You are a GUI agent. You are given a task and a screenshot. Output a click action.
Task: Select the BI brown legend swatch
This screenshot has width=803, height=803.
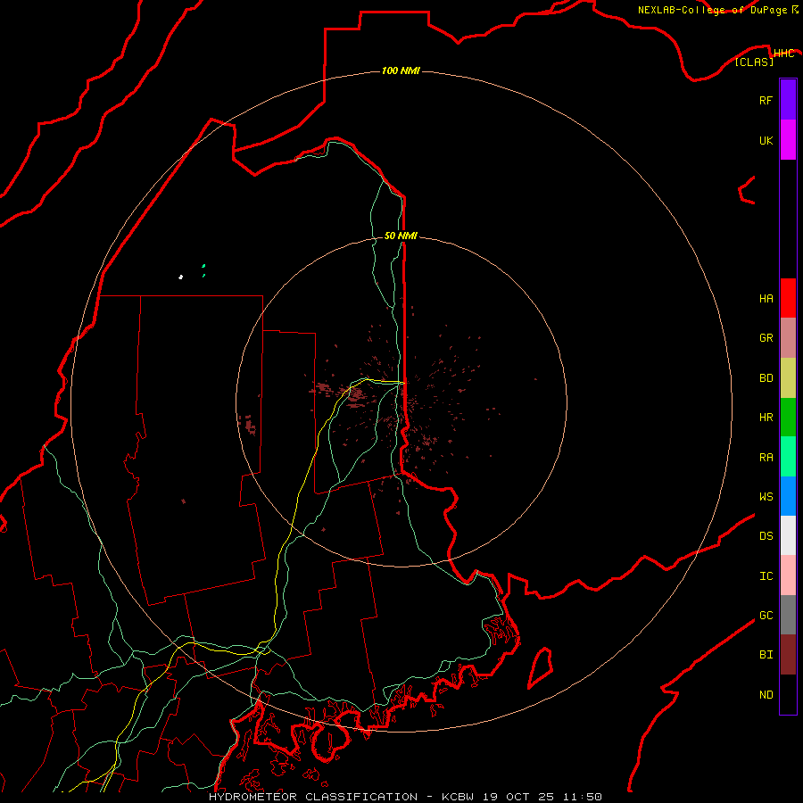788,655
